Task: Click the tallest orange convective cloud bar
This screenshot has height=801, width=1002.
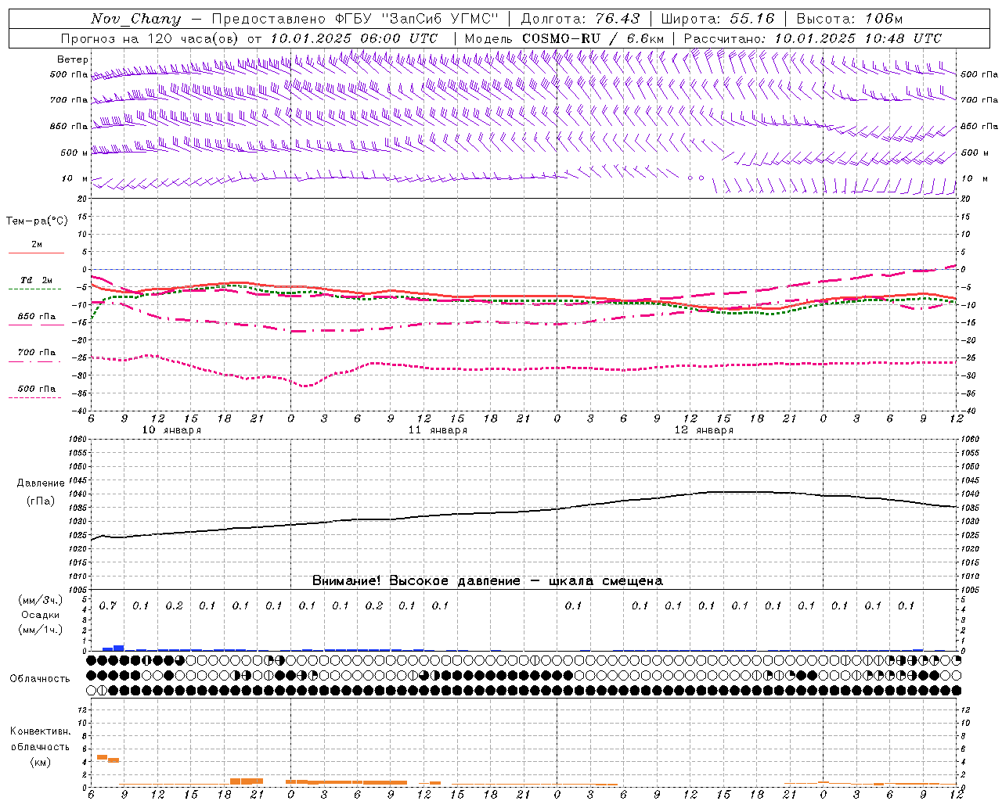Action: pyautogui.click(x=102, y=757)
